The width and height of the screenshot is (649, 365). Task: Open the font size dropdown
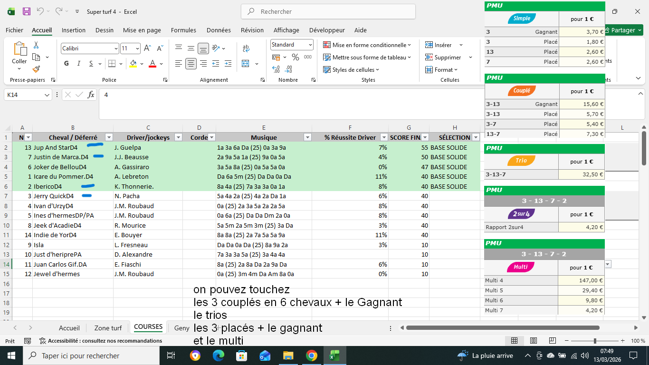pos(137,48)
